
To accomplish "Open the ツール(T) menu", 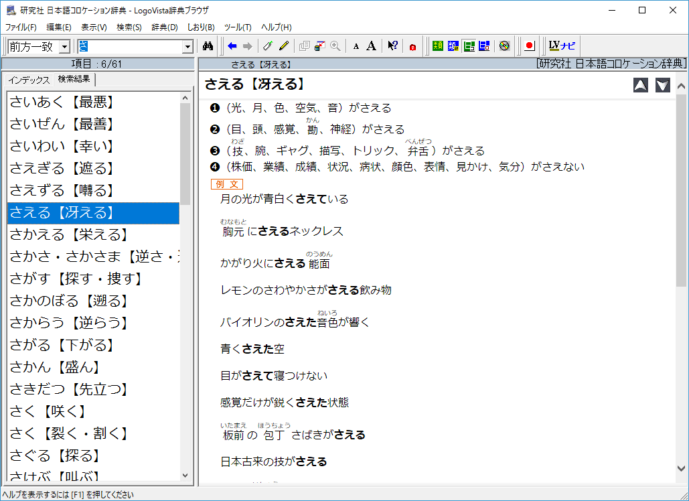I will click(x=238, y=27).
